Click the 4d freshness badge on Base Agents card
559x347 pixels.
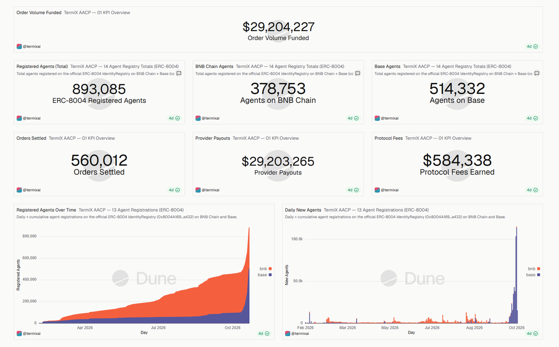[x=532, y=119]
